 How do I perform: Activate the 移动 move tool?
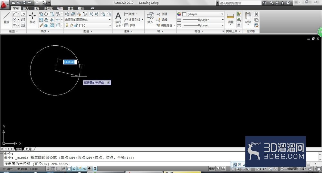click(33, 18)
